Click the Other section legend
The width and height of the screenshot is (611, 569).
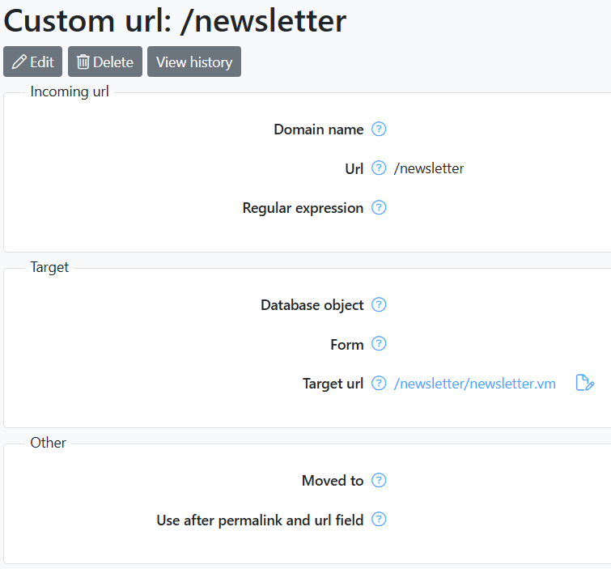pos(49,443)
